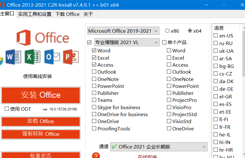Check the ProjectStd checkbox
Screen dimensions: 245x158
[x=169, y=114]
